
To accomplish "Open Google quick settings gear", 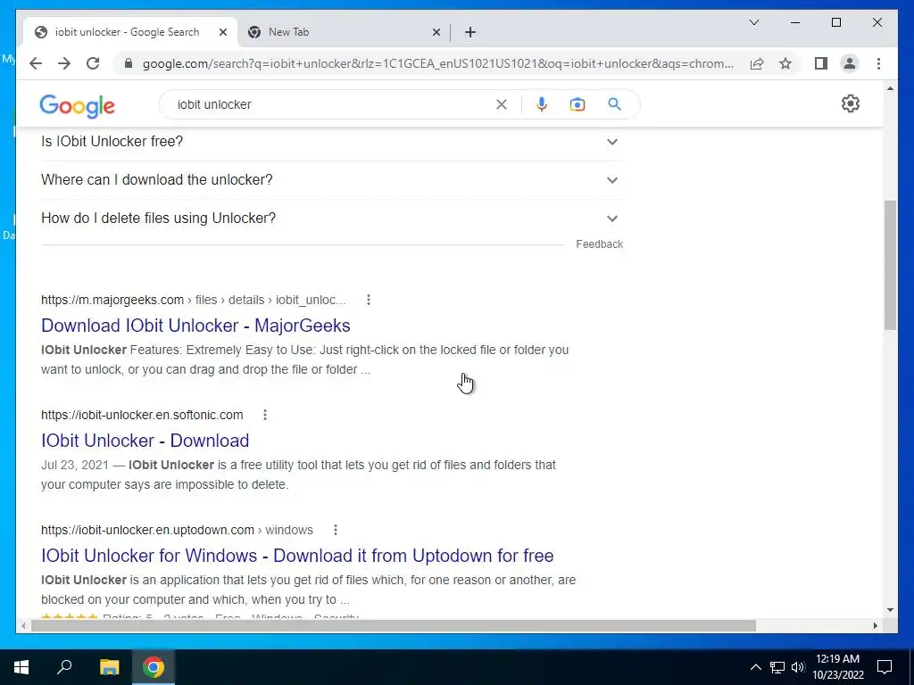I will (x=851, y=103).
